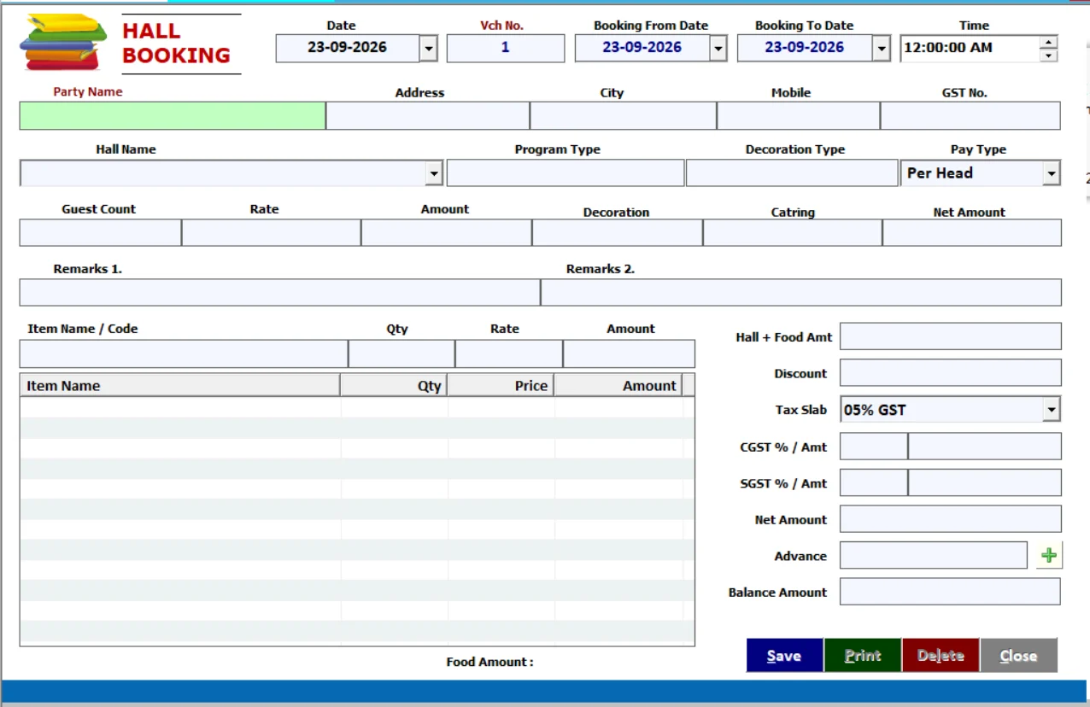Screen dimensions: 1090x707
Task: Click the Delete button
Action: click(x=941, y=656)
